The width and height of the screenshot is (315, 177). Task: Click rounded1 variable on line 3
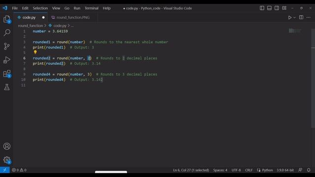(41, 42)
